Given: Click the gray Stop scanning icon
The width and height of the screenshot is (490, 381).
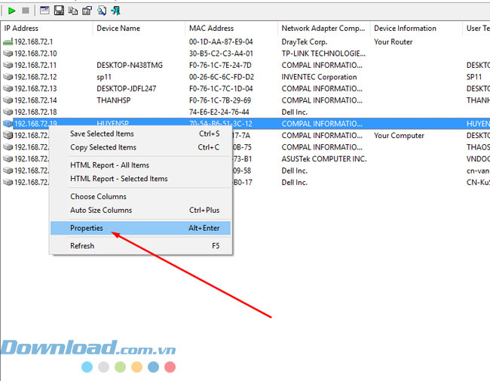Looking at the screenshot, I should pos(26,11).
